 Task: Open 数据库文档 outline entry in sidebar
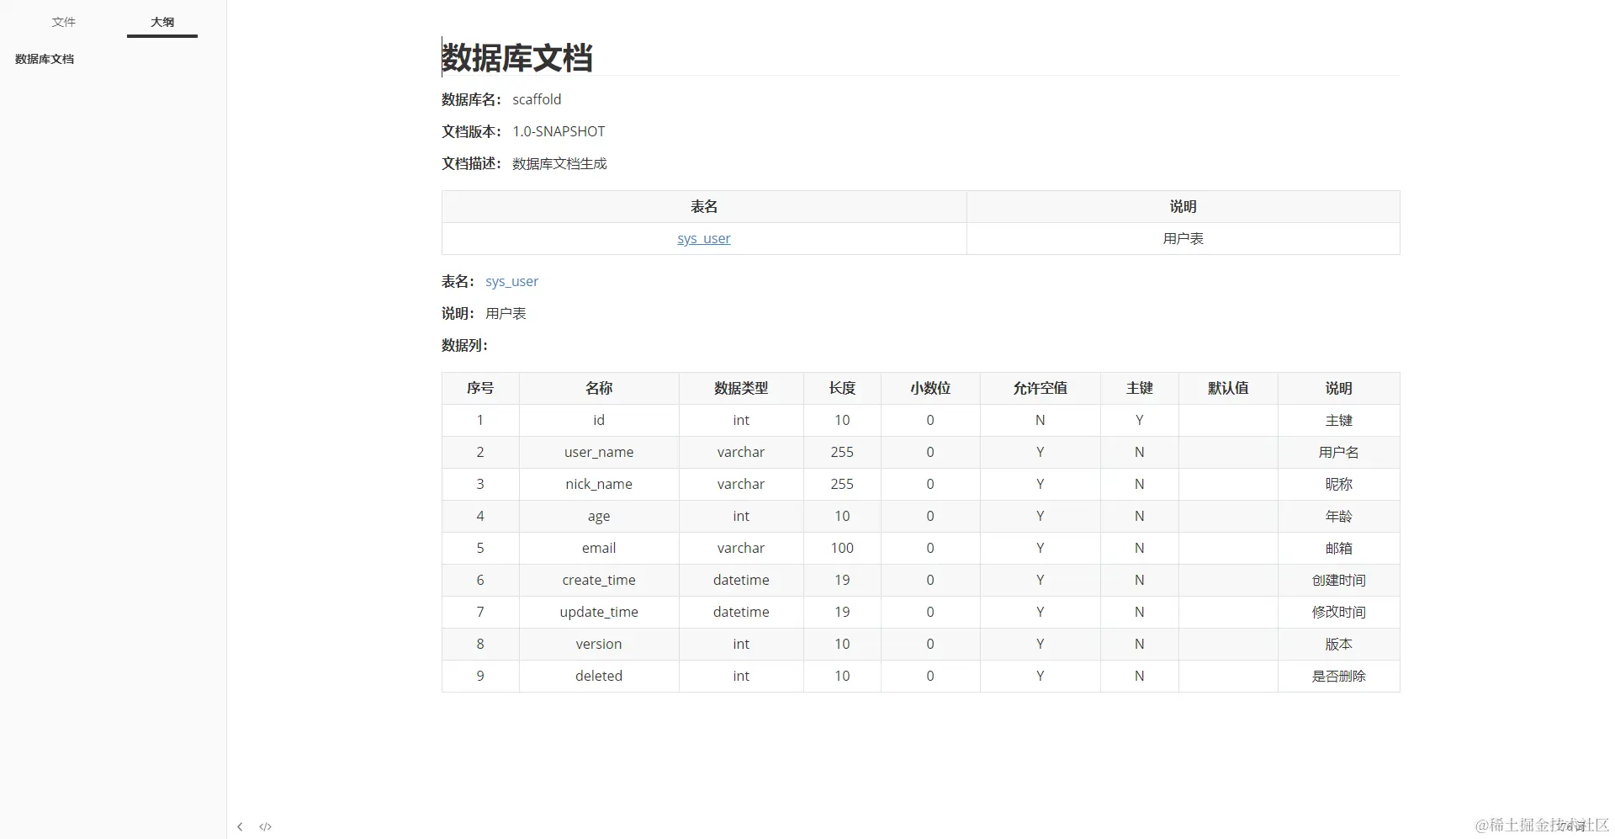click(x=45, y=59)
